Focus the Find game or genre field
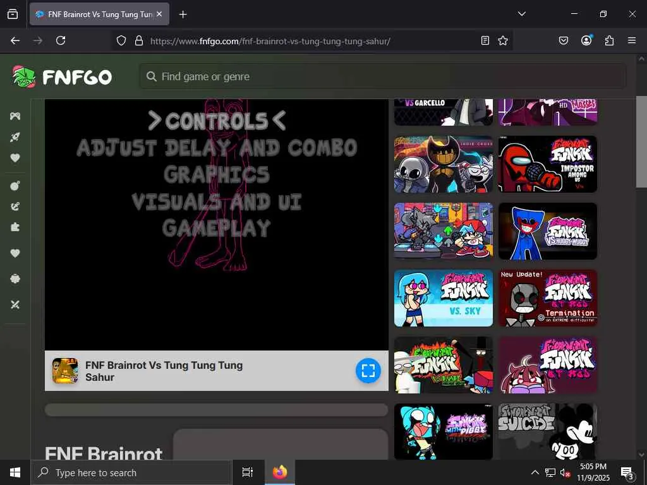 [x=383, y=76]
